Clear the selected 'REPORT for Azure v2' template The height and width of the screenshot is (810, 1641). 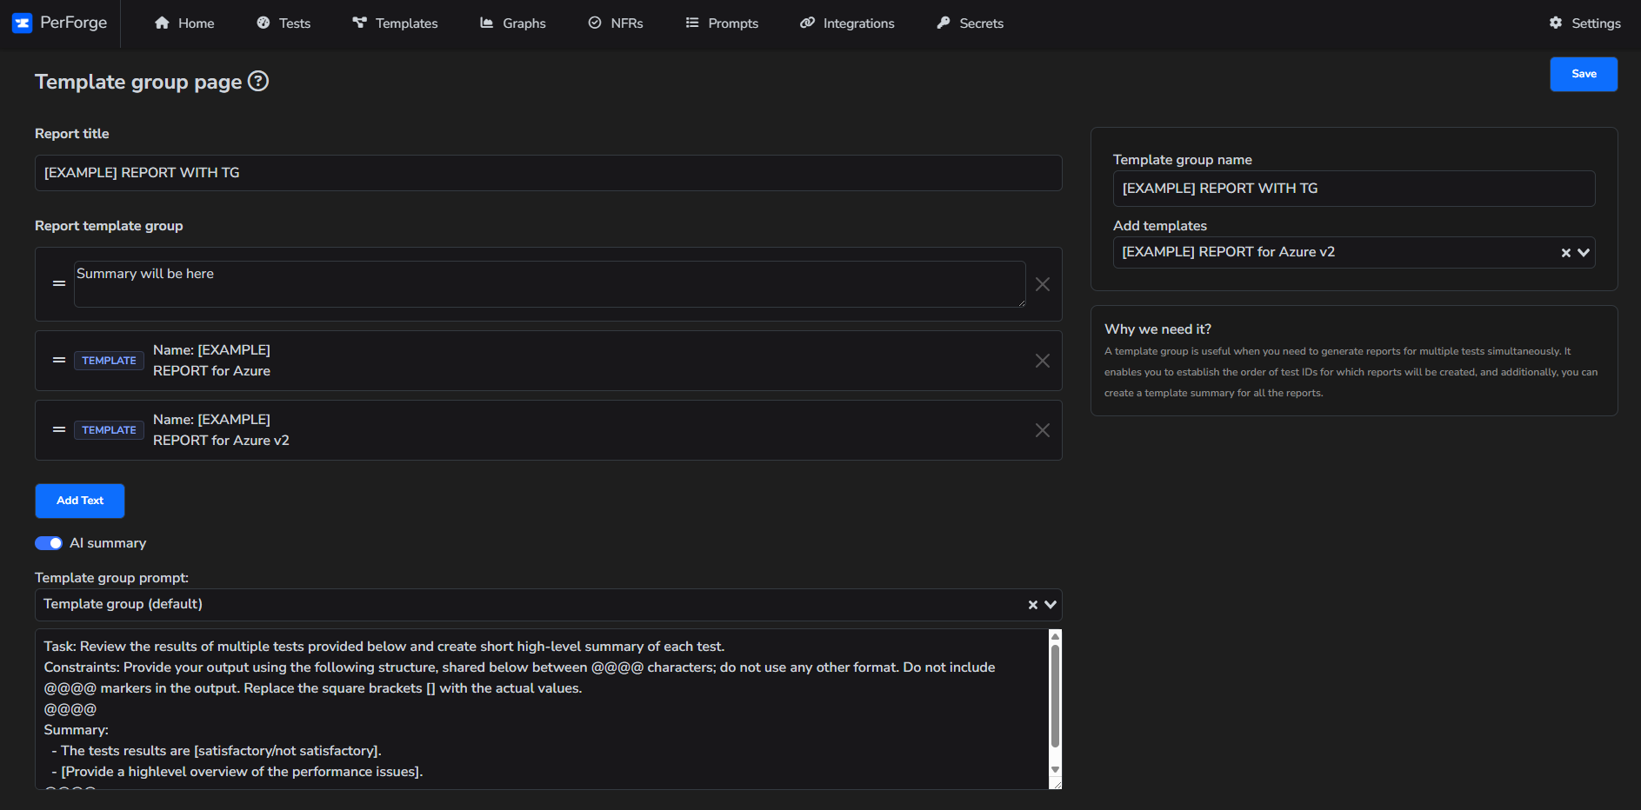coord(1564,252)
